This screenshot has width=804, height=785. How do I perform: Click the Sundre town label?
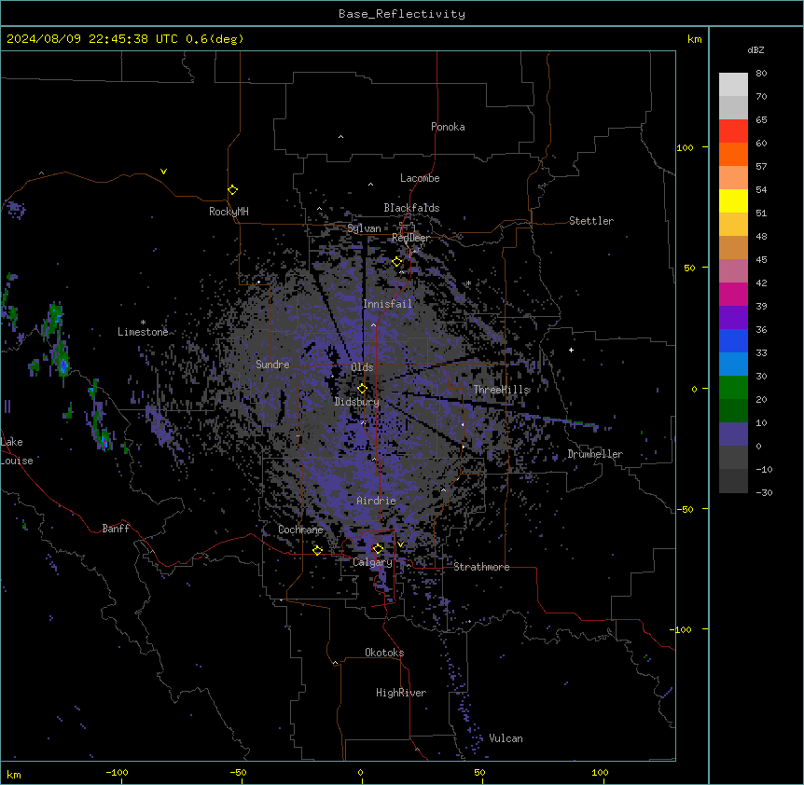[272, 365]
